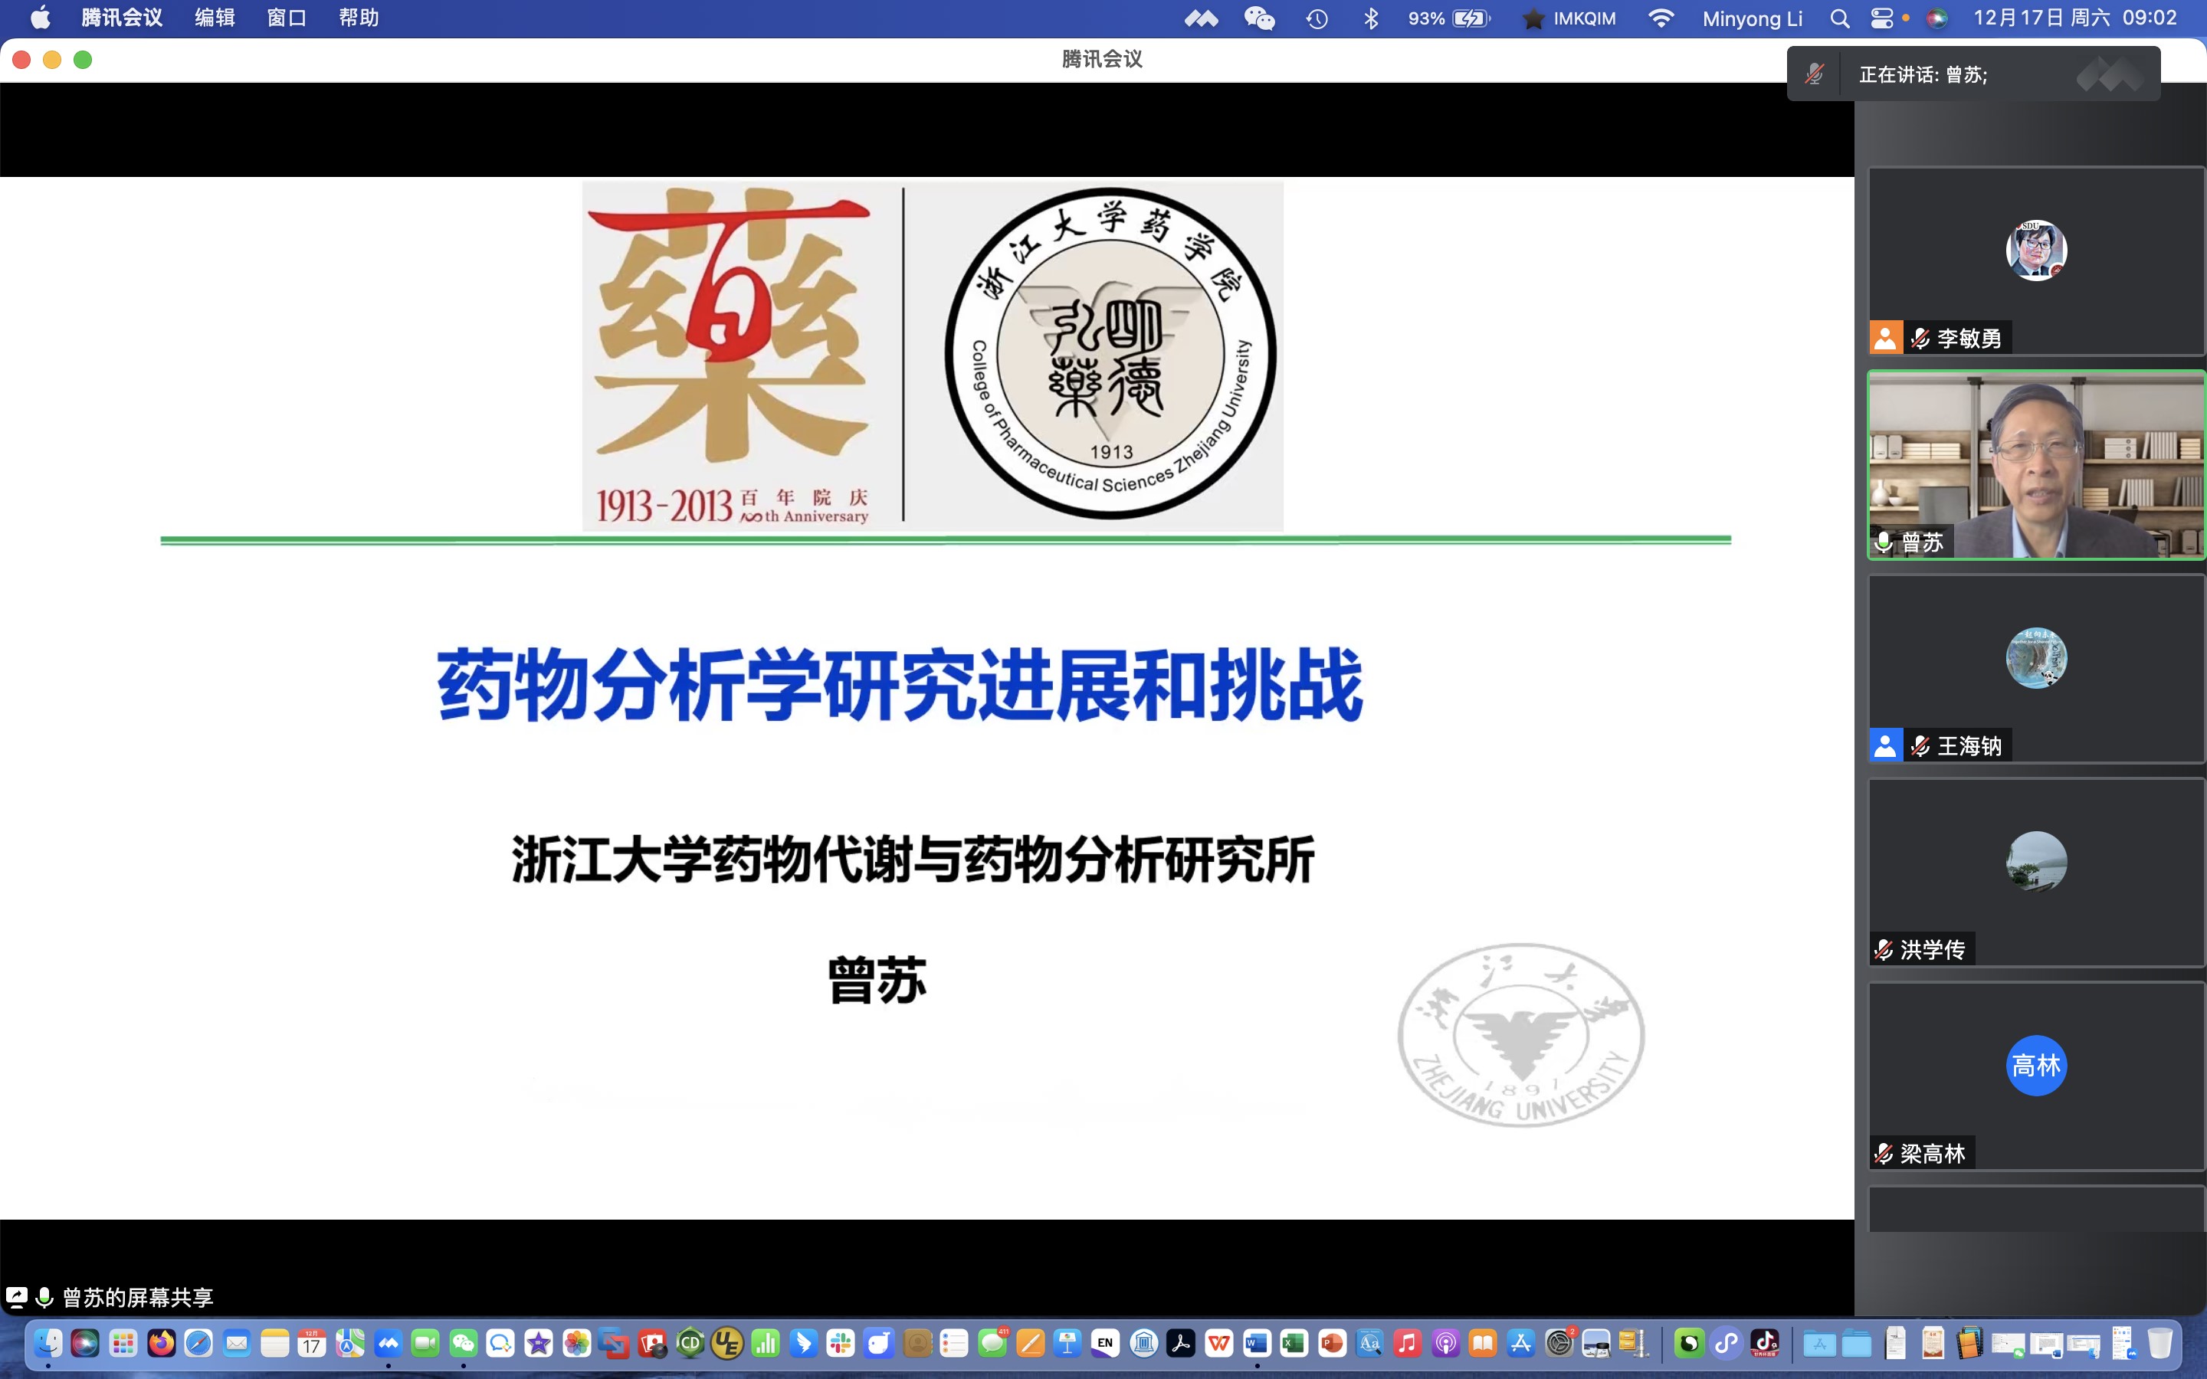Viewport: 2207px width, 1379px height.
Task: Open Spotlight search magnifier icon
Action: click(1839, 18)
